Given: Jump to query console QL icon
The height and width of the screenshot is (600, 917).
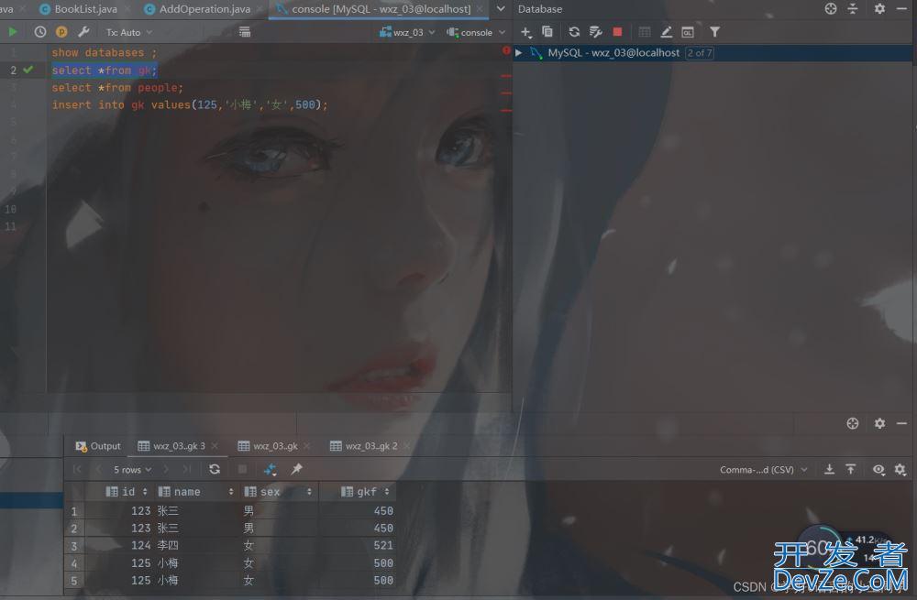Looking at the screenshot, I should (x=688, y=32).
